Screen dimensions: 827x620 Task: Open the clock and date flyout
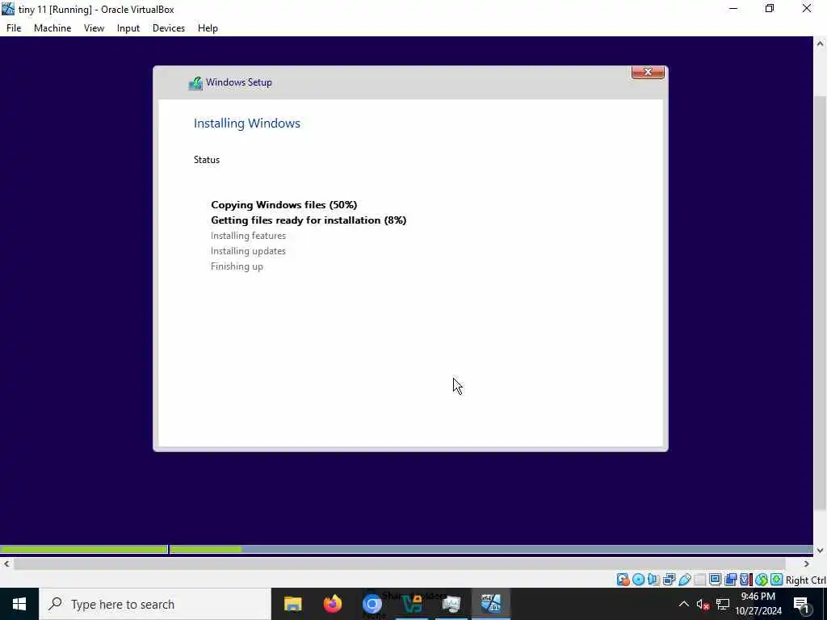pos(758,604)
